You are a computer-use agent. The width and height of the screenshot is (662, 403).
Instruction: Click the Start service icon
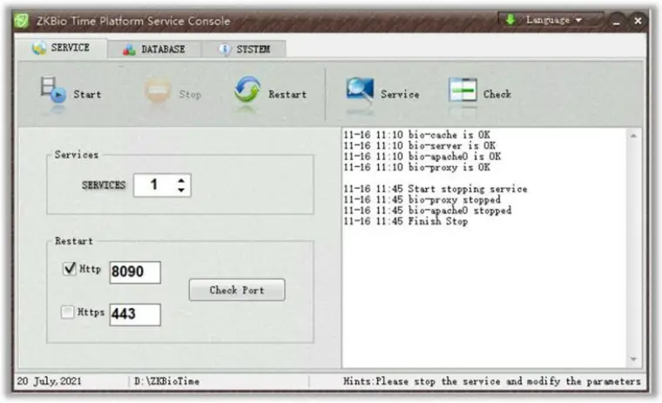pyautogui.click(x=53, y=90)
